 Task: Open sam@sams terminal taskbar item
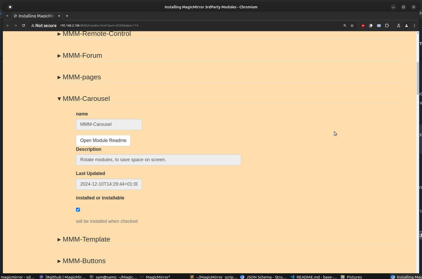[113, 277]
